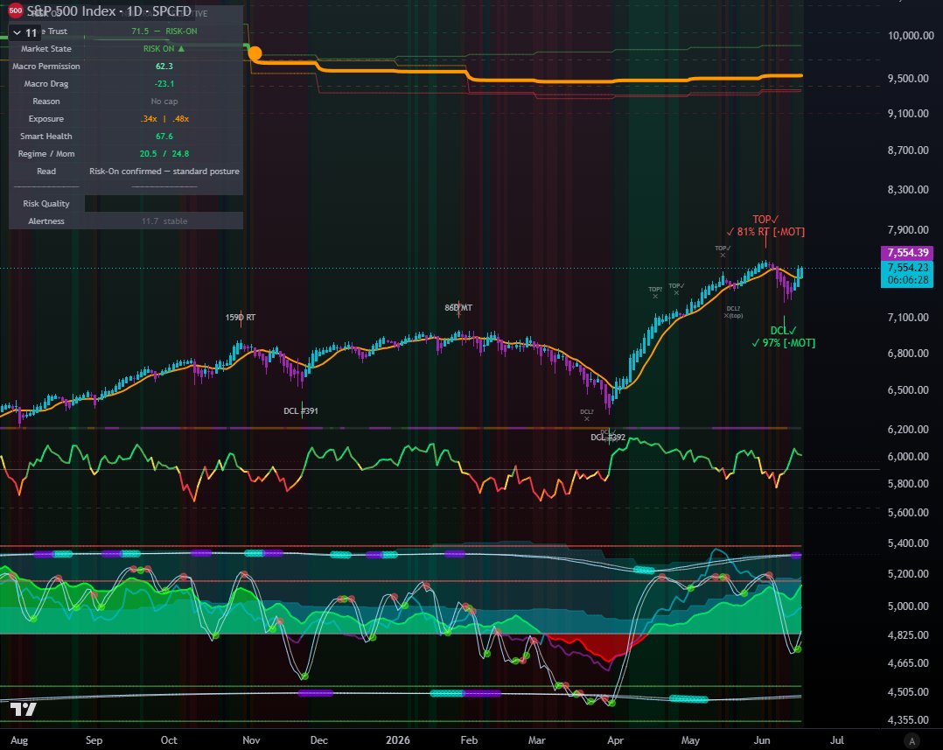943x750 pixels.
Task: Click the 2026 label on time axis
Action: click(397, 739)
